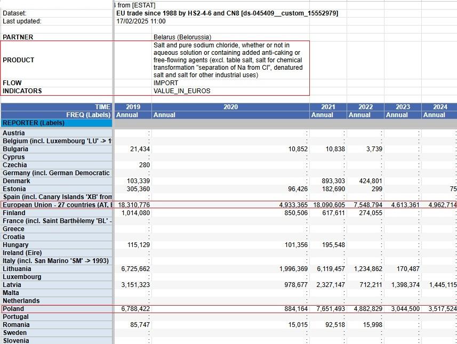Click the dataset title cell ds-045409
Screen dimensions: 457x344
[x=227, y=13]
